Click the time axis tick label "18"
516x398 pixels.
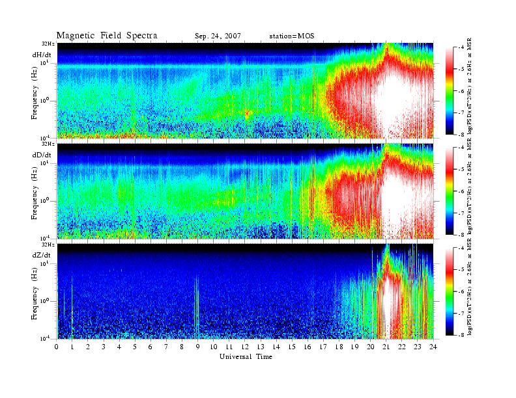(339, 347)
